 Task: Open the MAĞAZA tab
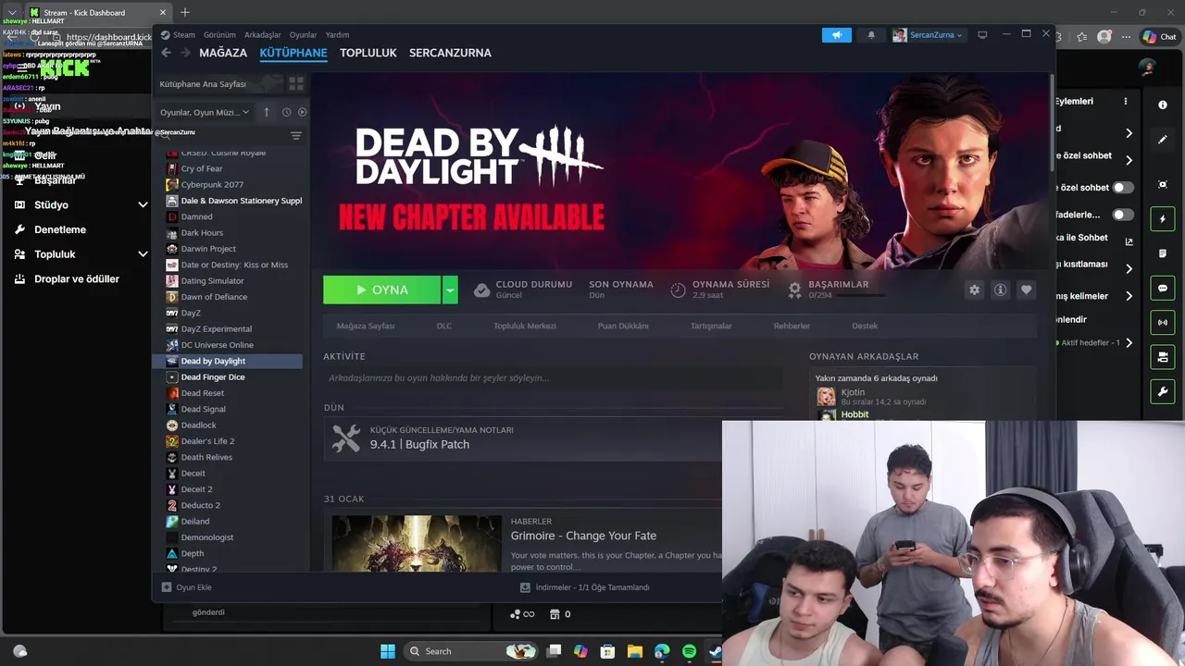click(x=223, y=53)
